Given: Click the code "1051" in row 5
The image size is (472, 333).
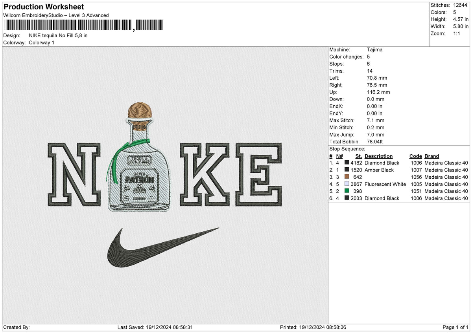Looking at the screenshot, I should pos(416,191).
